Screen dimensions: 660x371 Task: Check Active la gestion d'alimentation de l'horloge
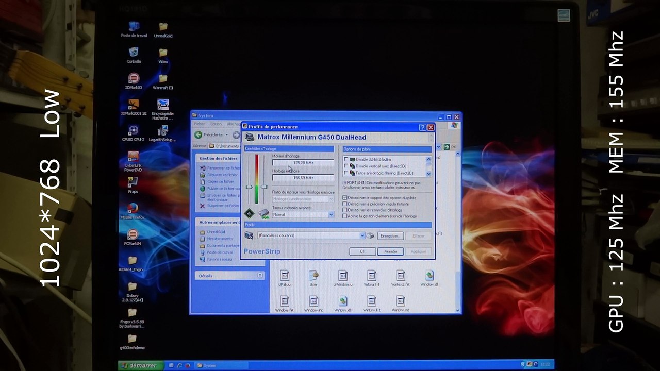[x=345, y=216]
